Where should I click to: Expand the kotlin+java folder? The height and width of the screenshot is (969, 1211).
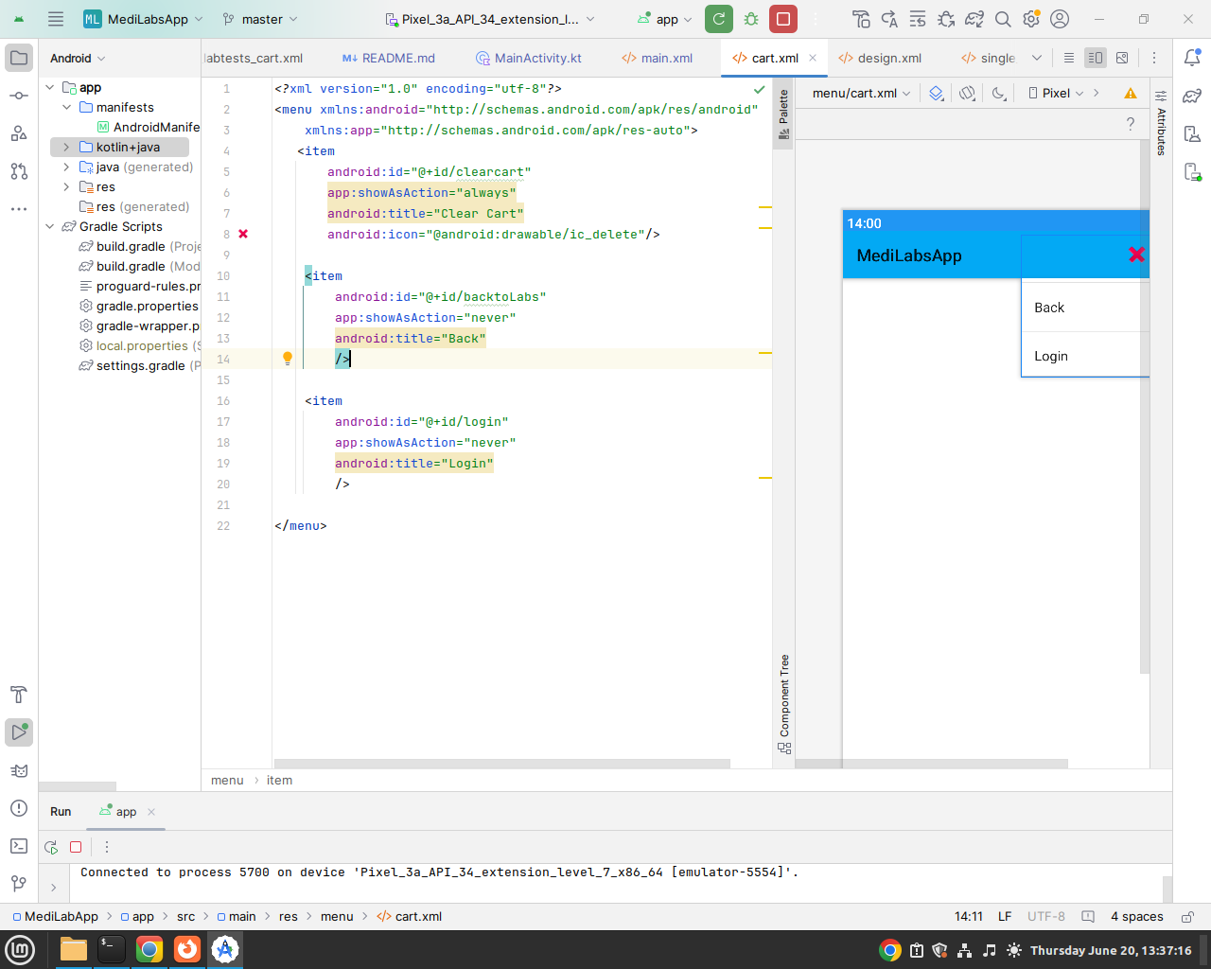pos(66,147)
